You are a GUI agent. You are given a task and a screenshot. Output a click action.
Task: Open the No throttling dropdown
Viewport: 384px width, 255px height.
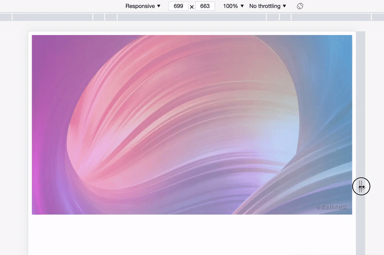[267, 6]
